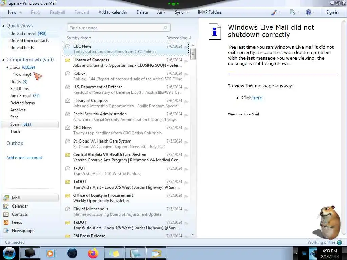The height and width of the screenshot is (260, 347).
Task: Flag the U.S. Department of Defense message
Action: pyautogui.click(x=186, y=88)
